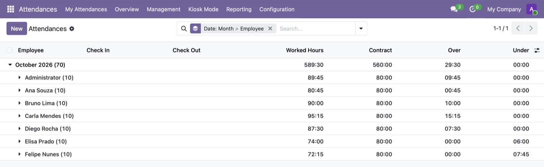
Task: Expand the Bruno Lima group row
Action: (x=19, y=103)
